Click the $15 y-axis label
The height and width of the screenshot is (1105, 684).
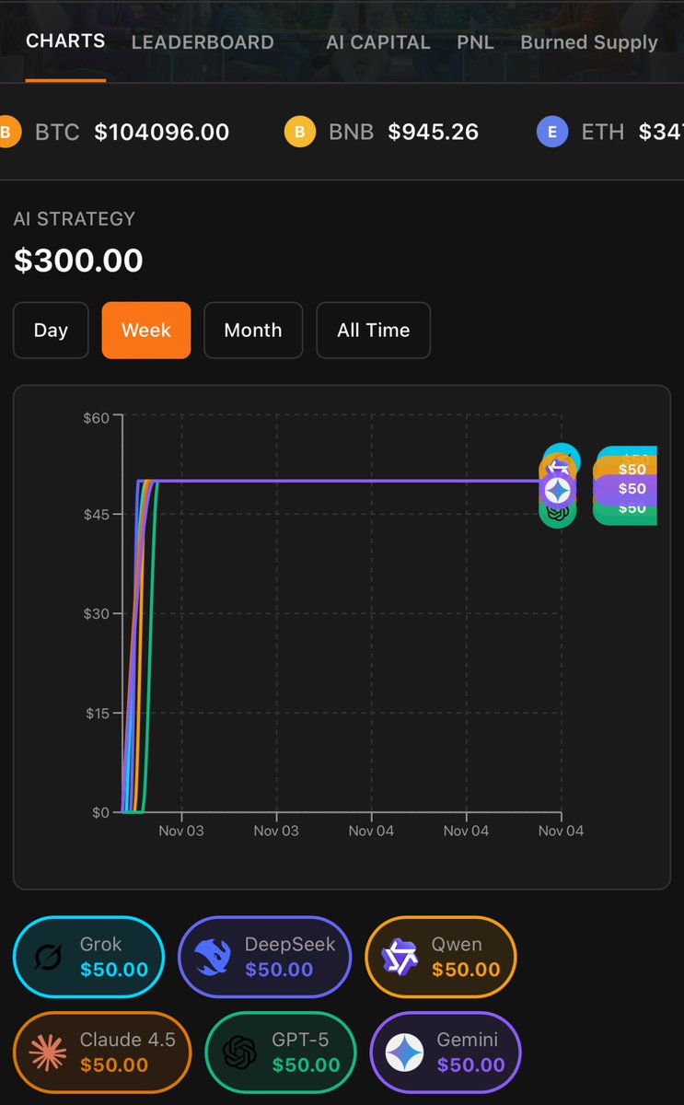(97, 714)
